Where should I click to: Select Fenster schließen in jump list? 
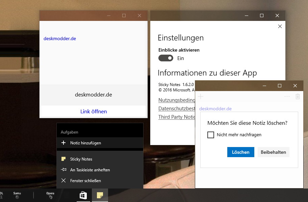100,181
